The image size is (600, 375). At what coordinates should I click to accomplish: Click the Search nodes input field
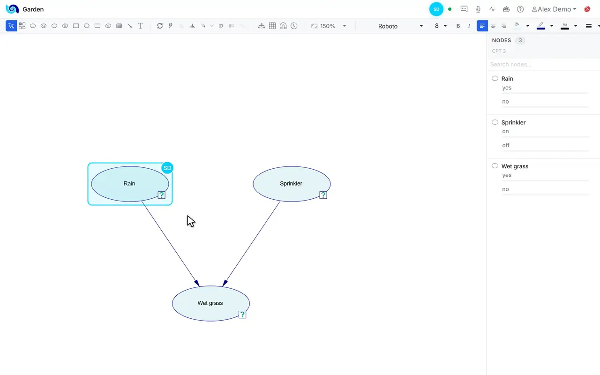[543, 64]
